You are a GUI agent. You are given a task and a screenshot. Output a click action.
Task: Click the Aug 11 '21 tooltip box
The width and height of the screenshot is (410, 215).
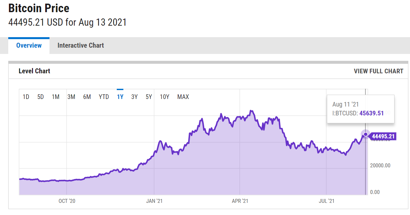click(x=361, y=109)
